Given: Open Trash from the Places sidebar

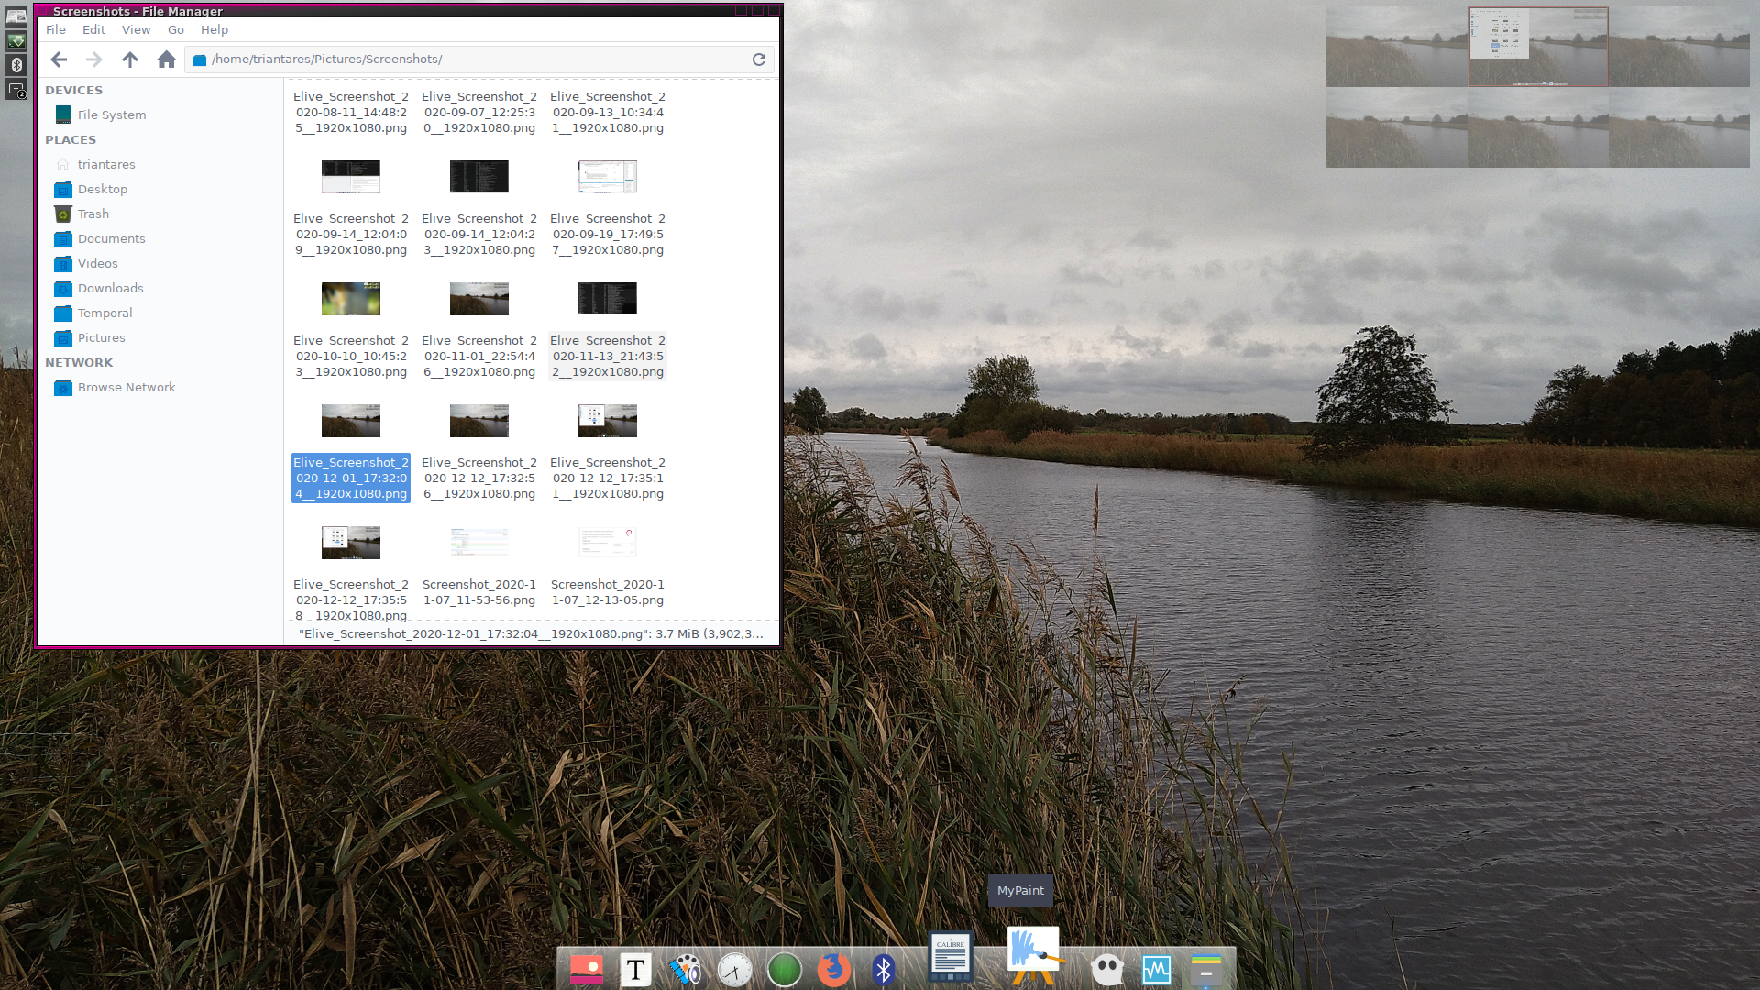Looking at the screenshot, I should 93,214.
